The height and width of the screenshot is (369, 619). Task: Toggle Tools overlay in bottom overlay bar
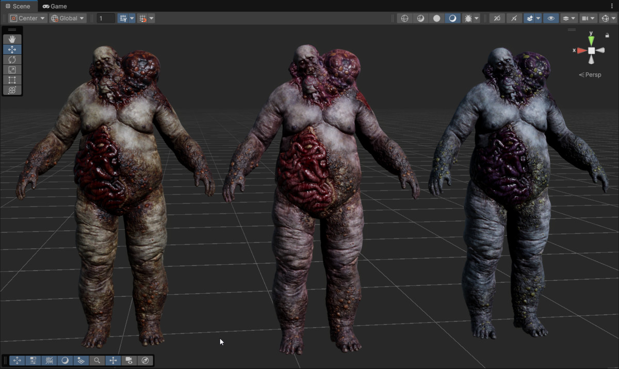click(x=17, y=361)
